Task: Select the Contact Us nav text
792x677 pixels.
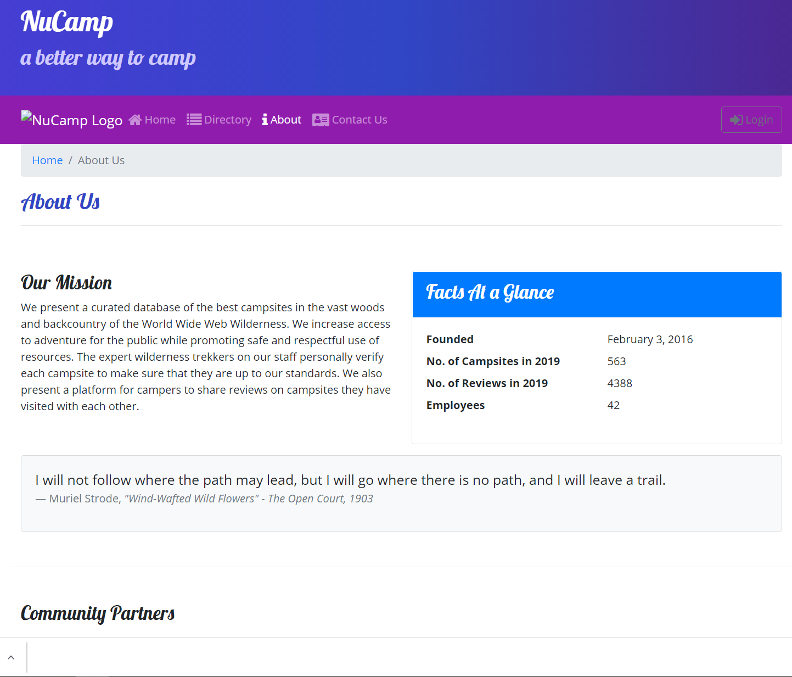Action: pyautogui.click(x=360, y=120)
